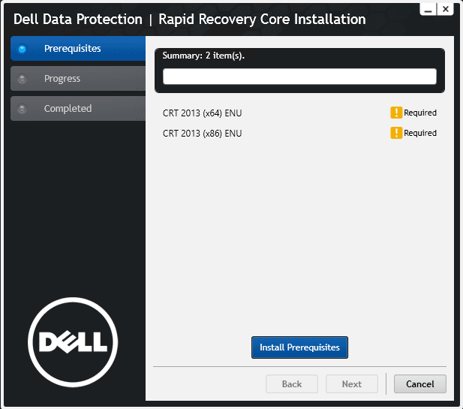Cancel the installation wizard
The width and height of the screenshot is (463, 409).
point(419,384)
